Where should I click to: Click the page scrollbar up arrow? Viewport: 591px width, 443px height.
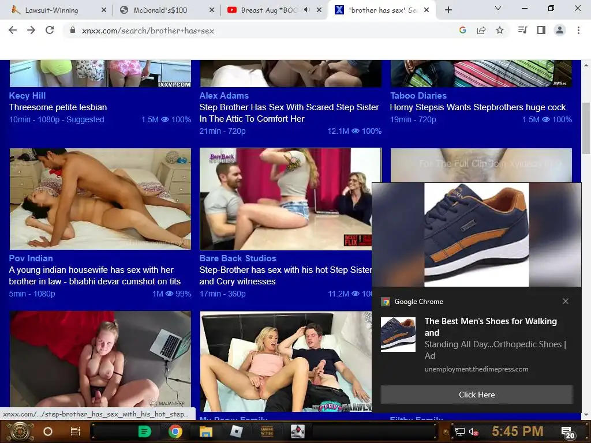(x=586, y=65)
